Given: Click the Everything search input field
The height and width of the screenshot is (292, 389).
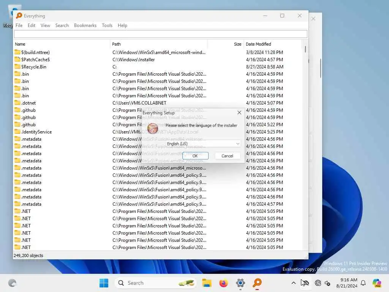Looking at the screenshot, I should [x=161, y=34].
